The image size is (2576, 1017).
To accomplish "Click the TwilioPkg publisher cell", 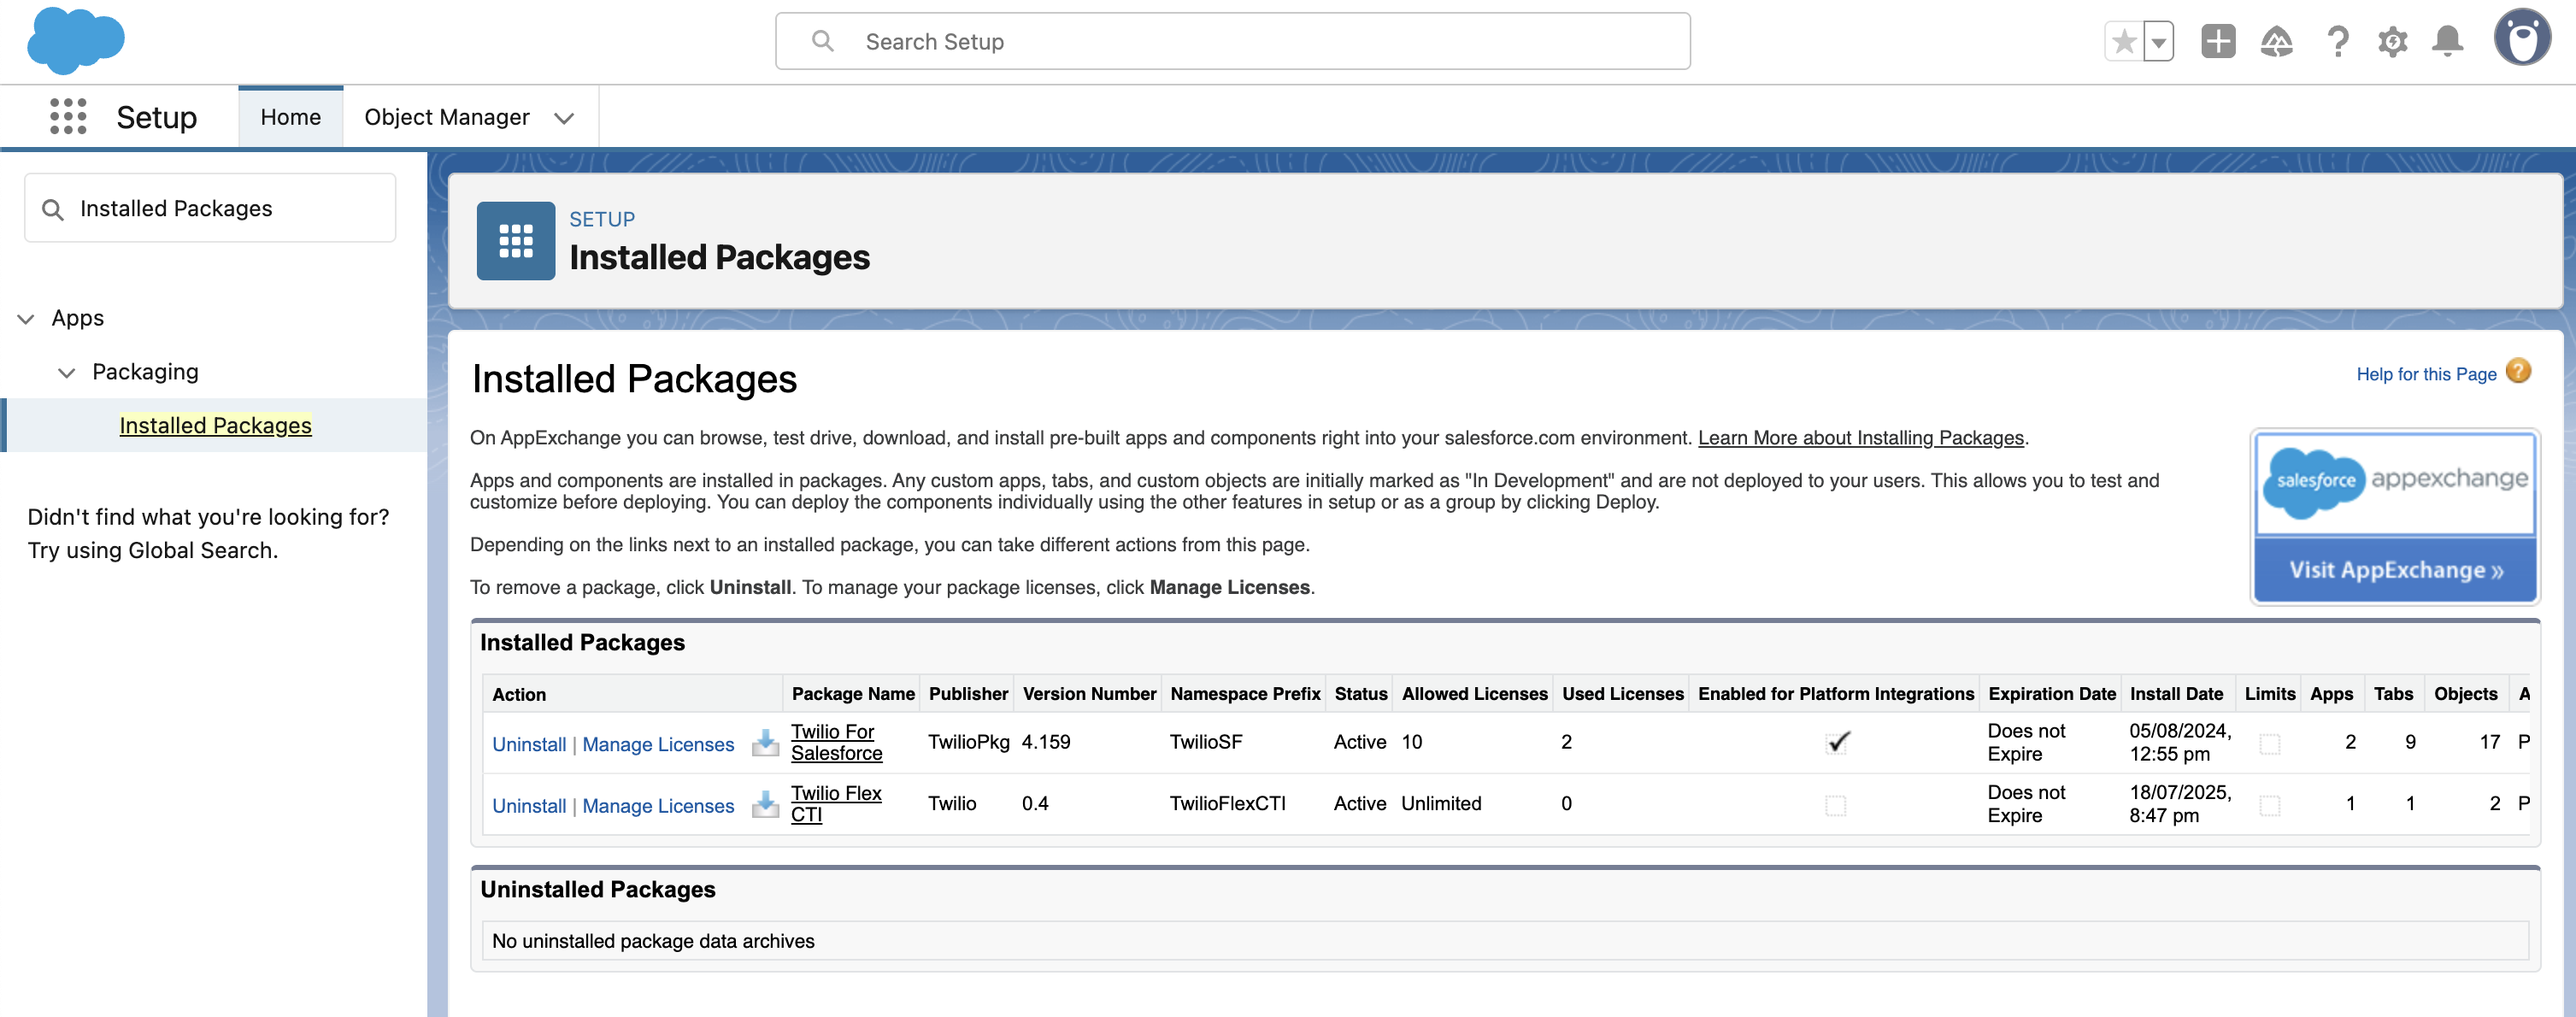I will pos(968,742).
